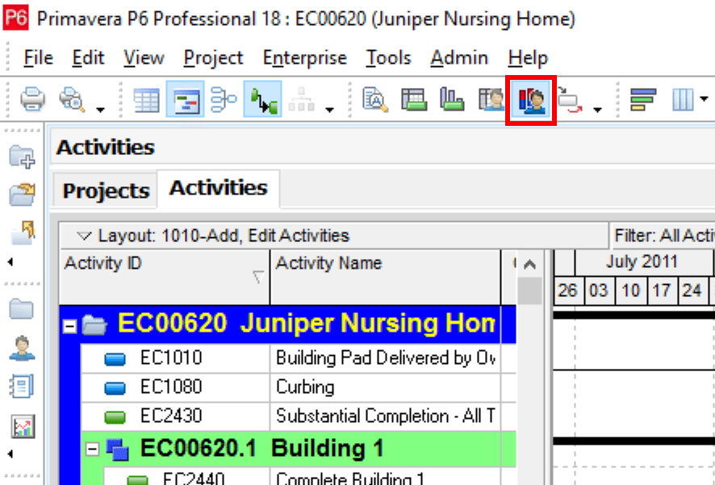Toggle the Trace Logic view
The width and height of the screenshot is (715, 485).
click(262, 100)
